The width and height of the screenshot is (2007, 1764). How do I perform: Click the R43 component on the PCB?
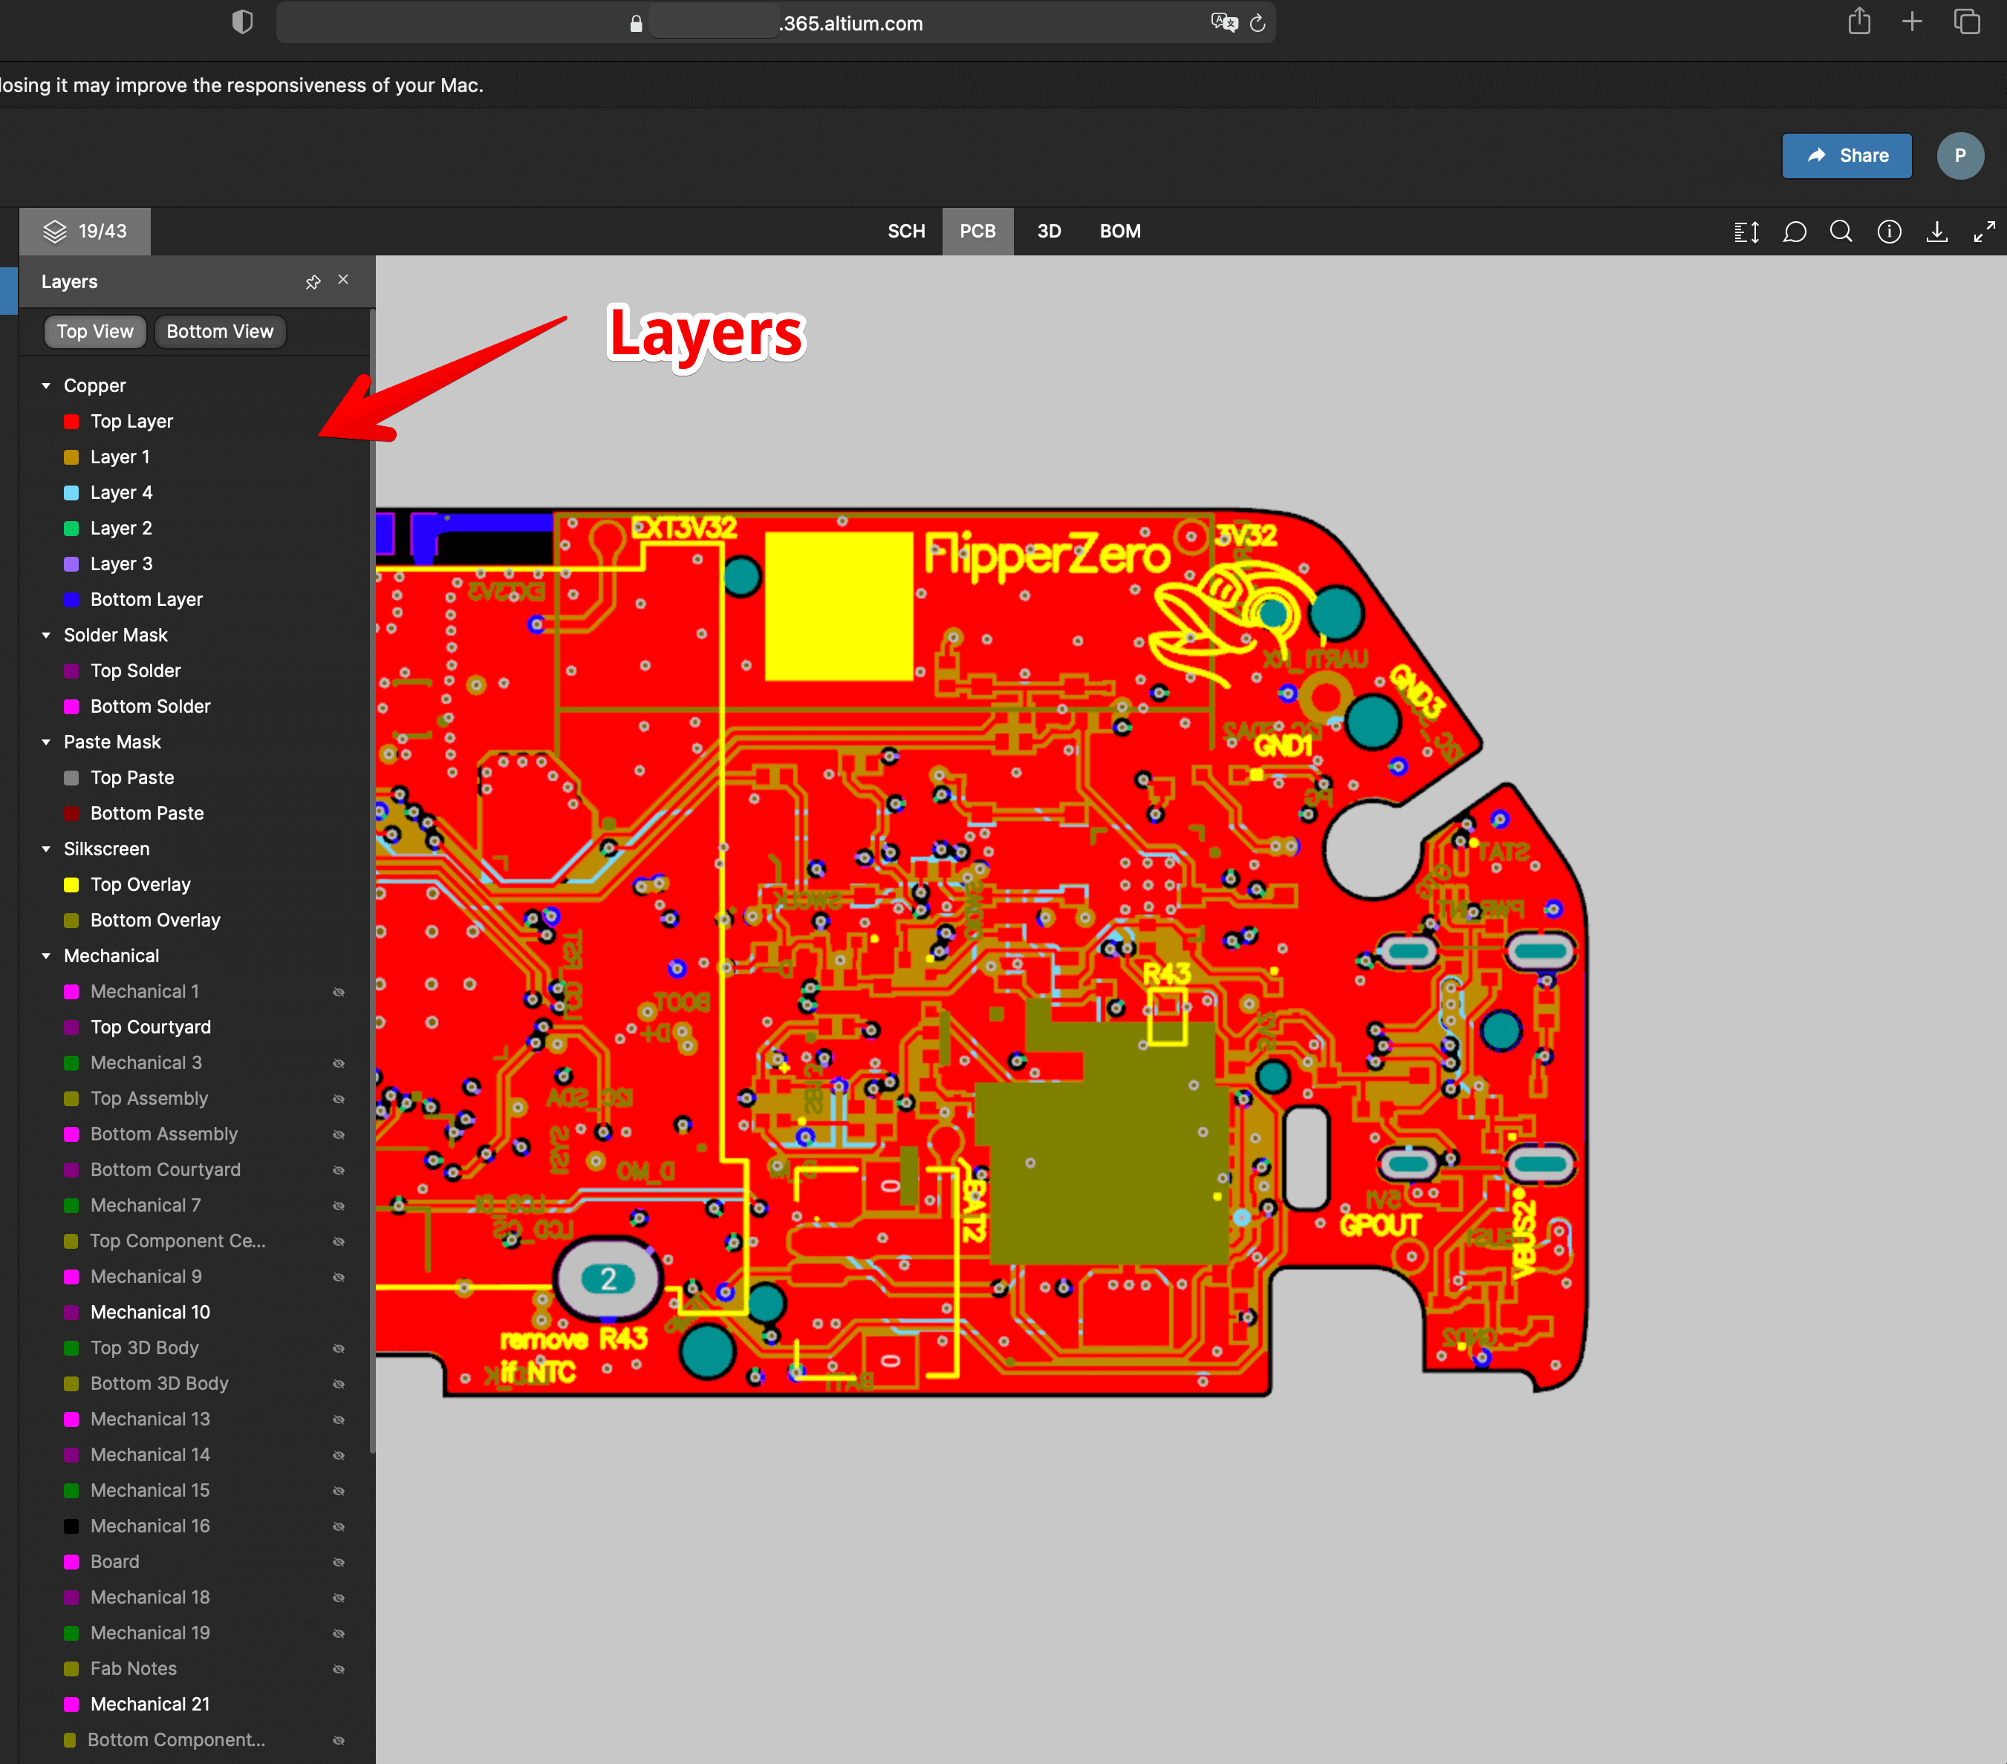point(1166,1017)
